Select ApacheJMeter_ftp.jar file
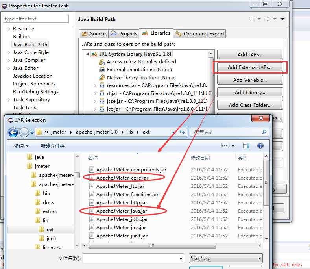This screenshot has width=310, height=269. (120, 186)
